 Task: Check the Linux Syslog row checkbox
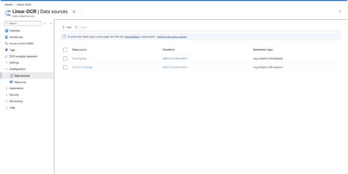[x=65, y=59]
